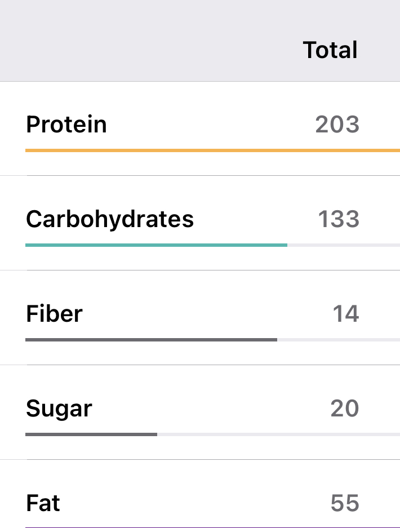Click the dark gray filled Fiber bar

click(x=151, y=340)
